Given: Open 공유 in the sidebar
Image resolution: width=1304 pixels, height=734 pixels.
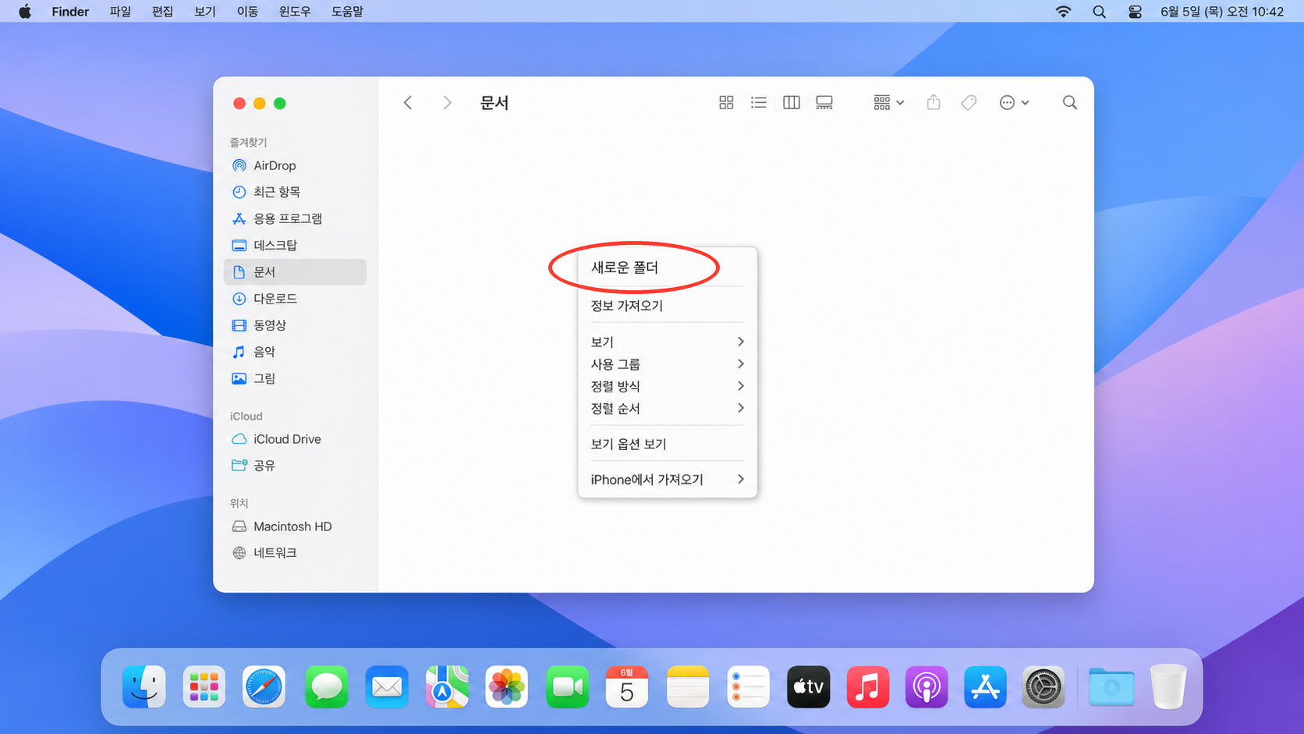Looking at the screenshot, I should pyautogui.click(x=295, y=466).
